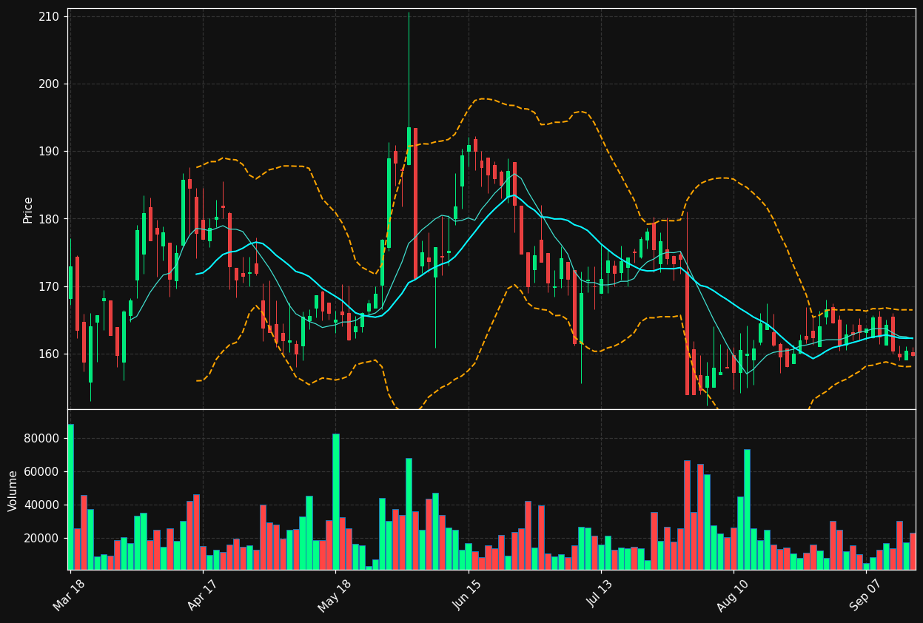Click the 190 price axis tick label
923x623 pixels.
pos(49,151)
